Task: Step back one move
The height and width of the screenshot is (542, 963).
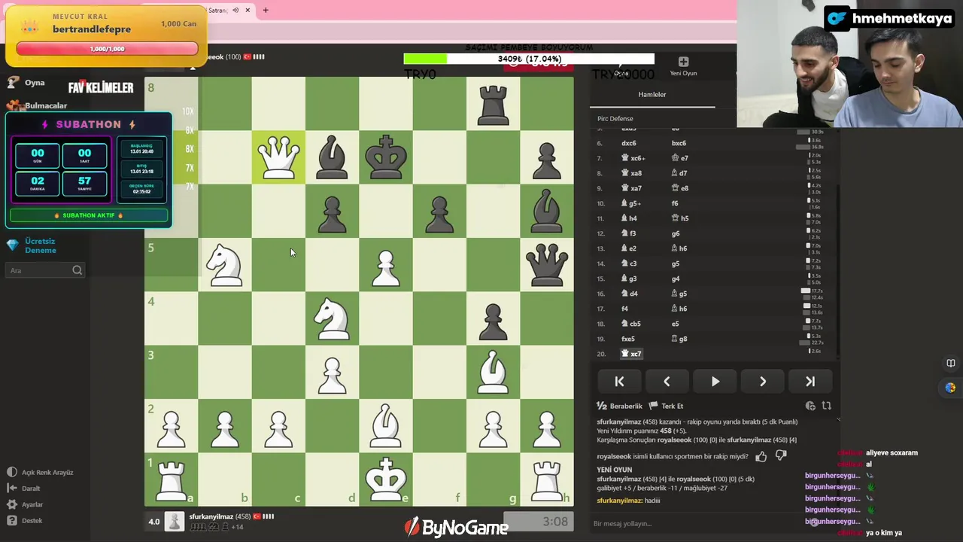Action: (x=667, y=382)
